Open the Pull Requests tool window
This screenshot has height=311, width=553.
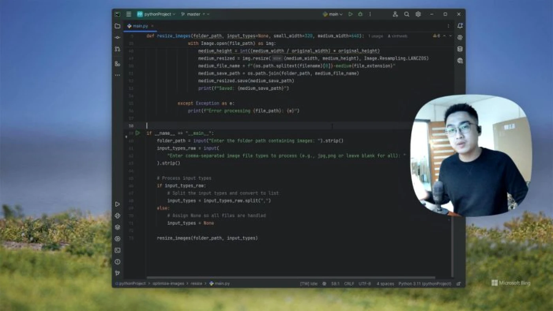point(117,49)
